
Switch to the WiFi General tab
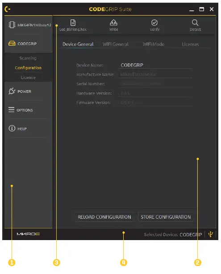click(x=116, y=44)
